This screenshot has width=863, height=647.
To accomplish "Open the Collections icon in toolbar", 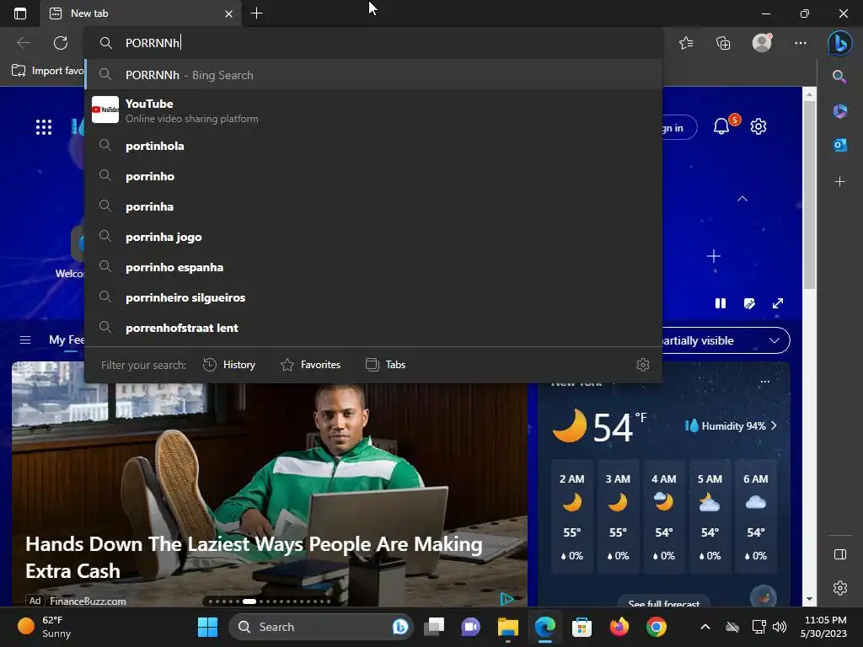I will pos(723,43).
